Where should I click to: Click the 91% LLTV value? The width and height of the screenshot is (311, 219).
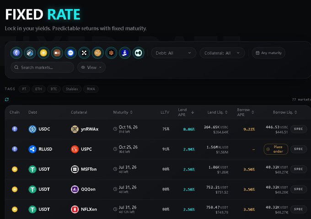tap(166, 149)
